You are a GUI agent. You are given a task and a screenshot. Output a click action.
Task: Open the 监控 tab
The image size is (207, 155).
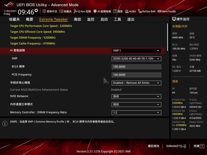(x=91, y=20)
